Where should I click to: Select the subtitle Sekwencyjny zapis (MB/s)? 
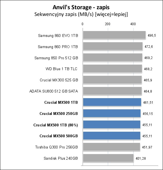point(64,14)
